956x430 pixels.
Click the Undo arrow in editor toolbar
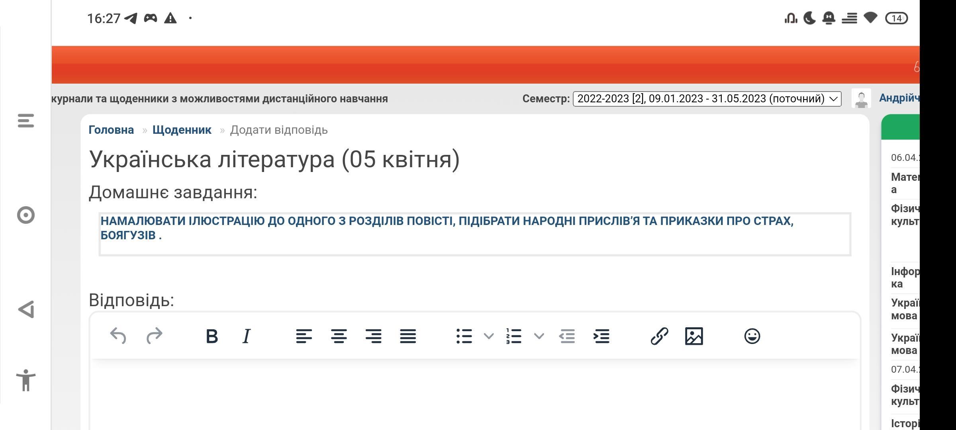tap(118, 336)
